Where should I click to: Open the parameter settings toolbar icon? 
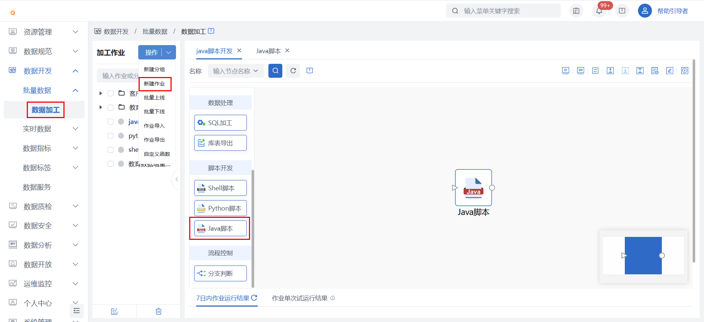[x=595, y=71]
